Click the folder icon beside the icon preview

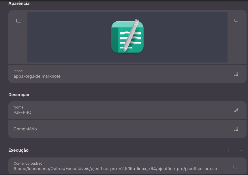(x=19, y=21)
